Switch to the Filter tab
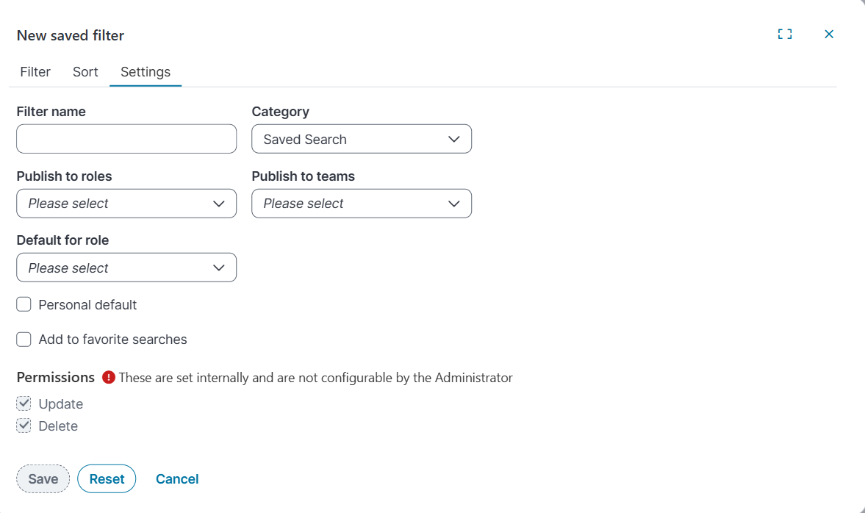Screen dimensions: 865x513 [x=35, y=72]
